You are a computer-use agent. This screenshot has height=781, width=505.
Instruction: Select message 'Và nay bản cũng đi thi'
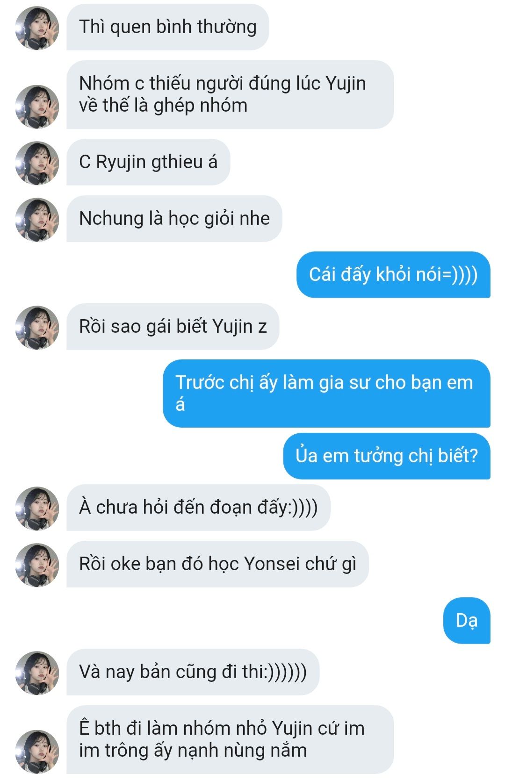(x=193, y=672)
